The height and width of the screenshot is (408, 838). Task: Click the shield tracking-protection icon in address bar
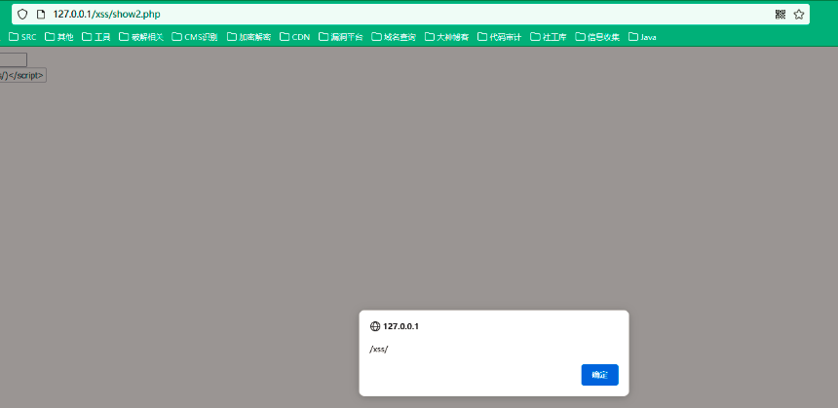22,15
